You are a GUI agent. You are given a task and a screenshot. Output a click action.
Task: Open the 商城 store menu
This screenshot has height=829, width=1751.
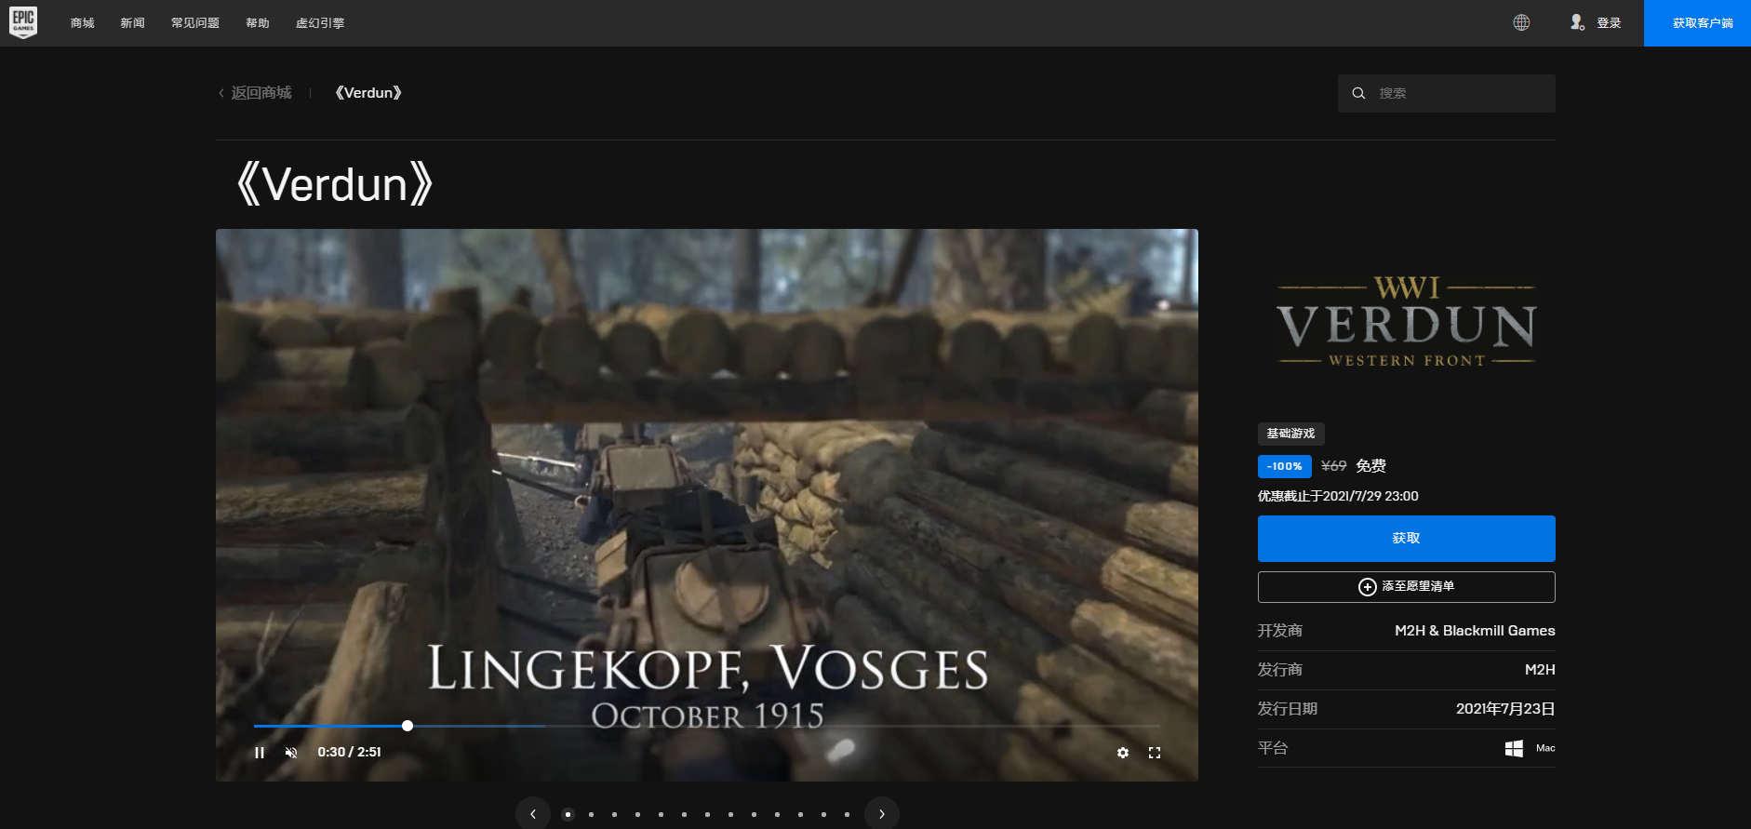click(x=83, y=23)
